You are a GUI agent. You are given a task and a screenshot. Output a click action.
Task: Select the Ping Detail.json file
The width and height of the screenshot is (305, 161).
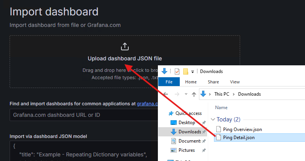[x=239, y=138]
